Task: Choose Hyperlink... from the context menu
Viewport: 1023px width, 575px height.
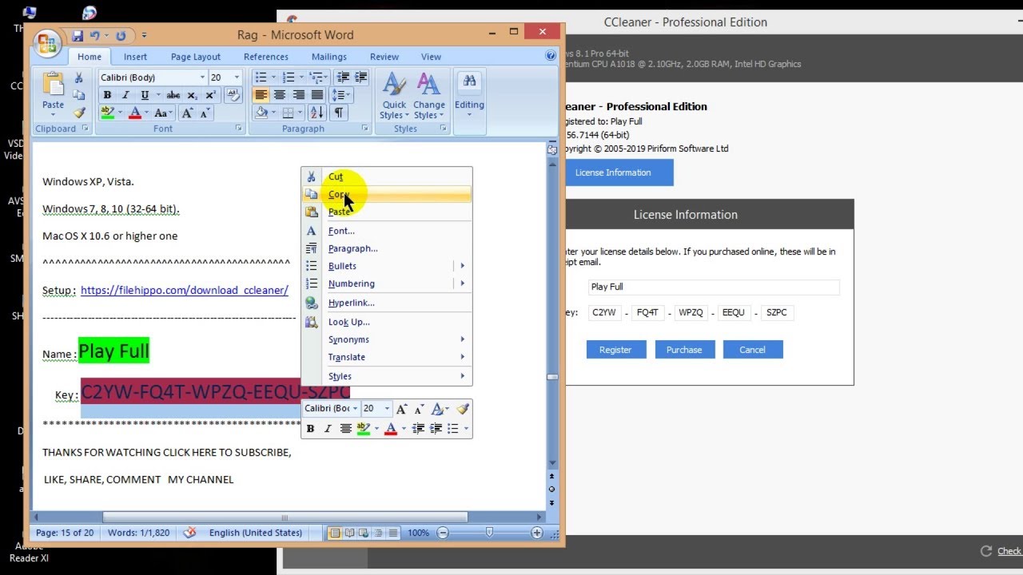Action: click(x=387, y=303)
